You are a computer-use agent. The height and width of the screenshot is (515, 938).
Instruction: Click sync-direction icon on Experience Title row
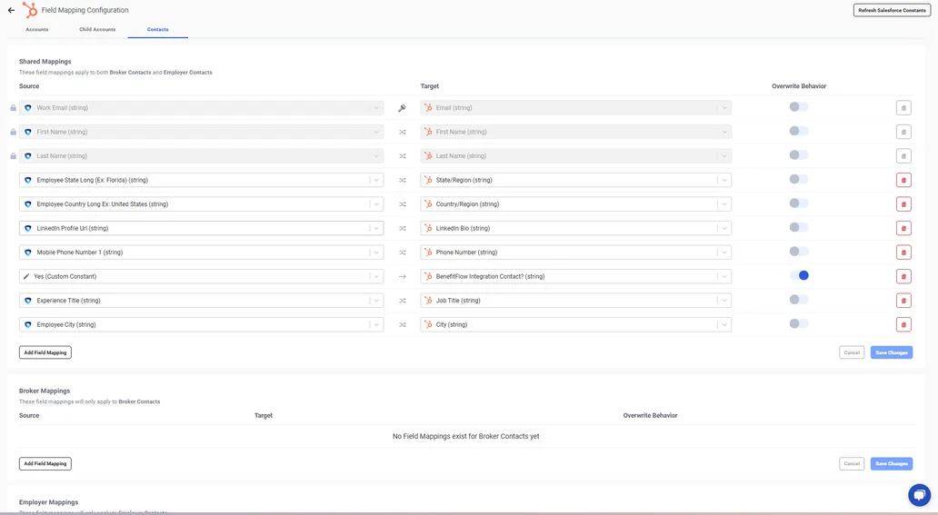tap(402, 301)
